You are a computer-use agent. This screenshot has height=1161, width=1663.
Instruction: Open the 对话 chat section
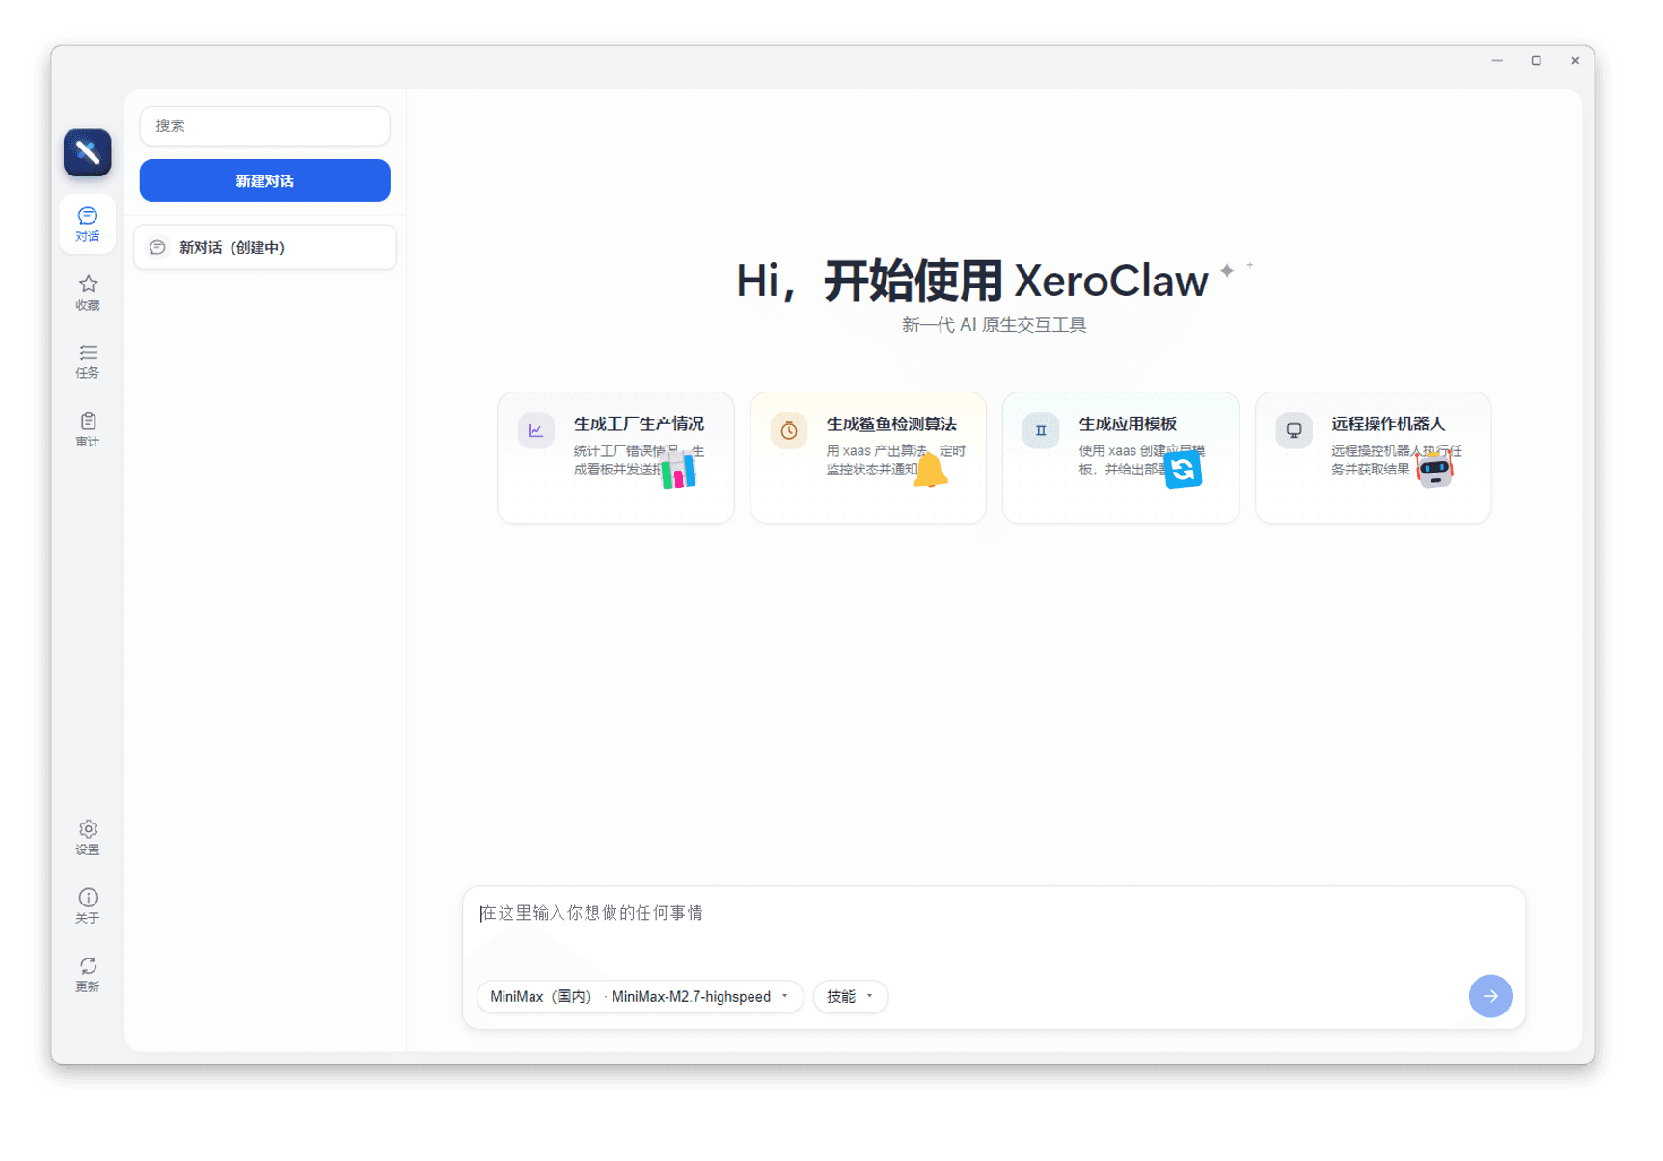coord(88,224)
